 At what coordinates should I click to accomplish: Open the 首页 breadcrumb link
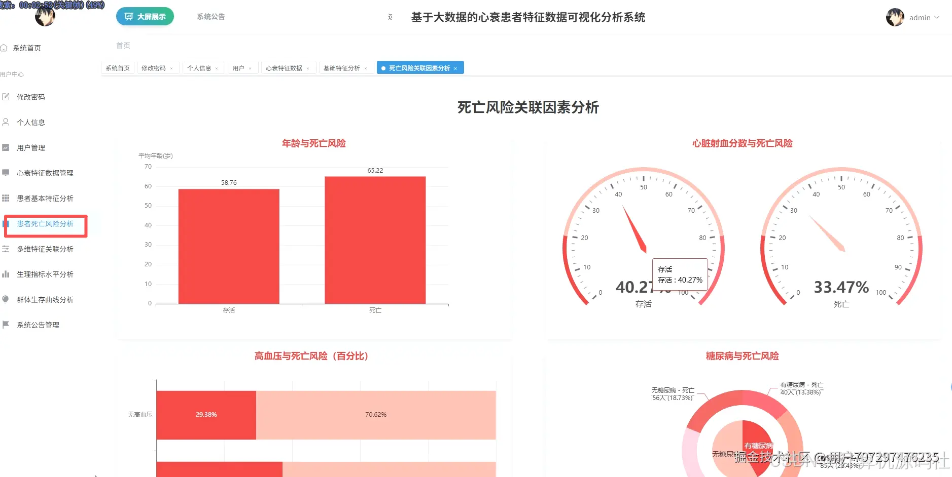123,45
